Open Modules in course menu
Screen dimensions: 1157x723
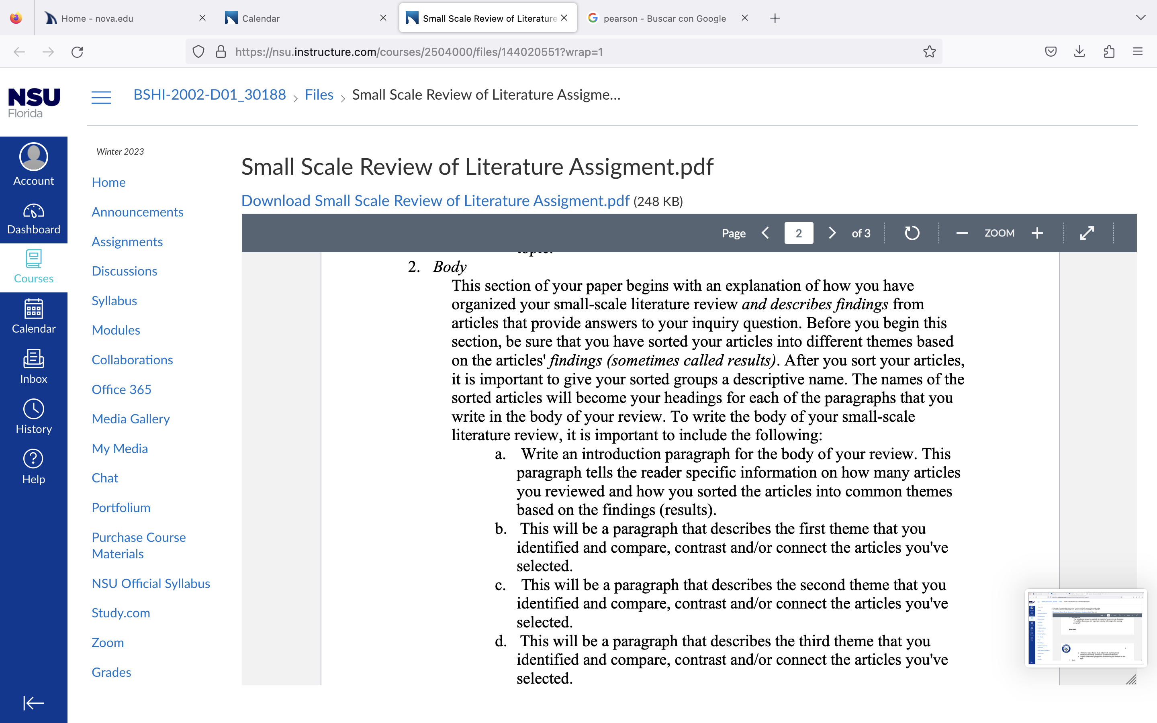[116, 330]
